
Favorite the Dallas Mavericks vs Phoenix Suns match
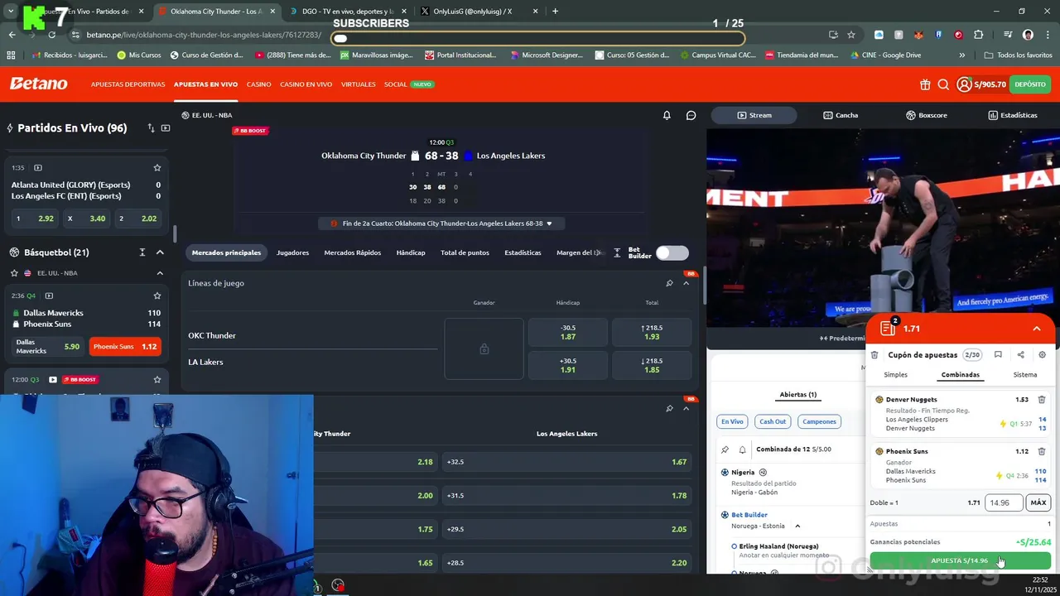pyautogui.click(x=157, y=296)
